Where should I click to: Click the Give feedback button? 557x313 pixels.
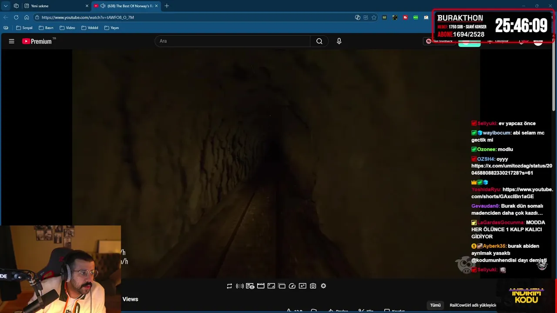[x=440, y=41]
